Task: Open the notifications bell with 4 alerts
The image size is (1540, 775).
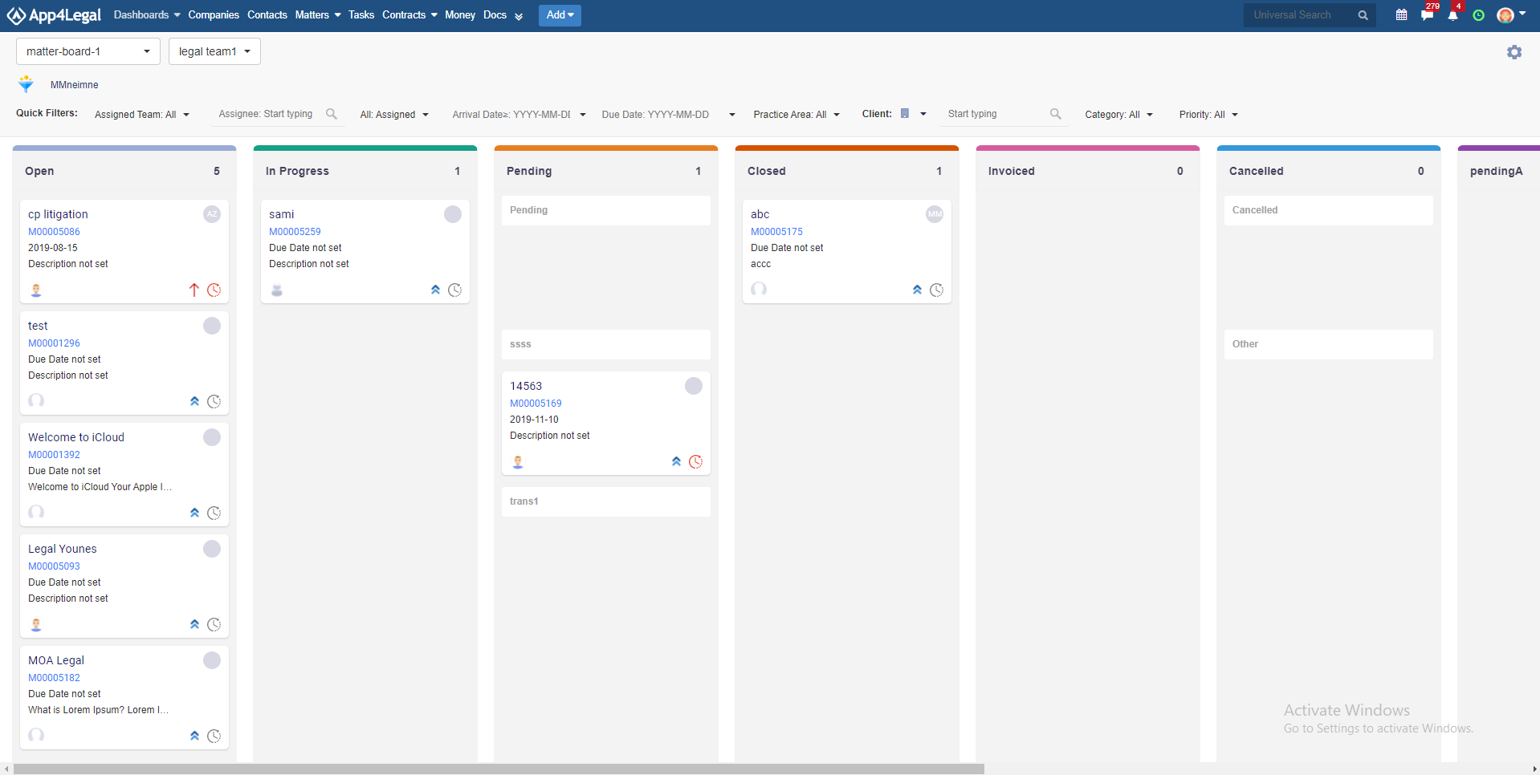Action: click(x=1453, y=15)
